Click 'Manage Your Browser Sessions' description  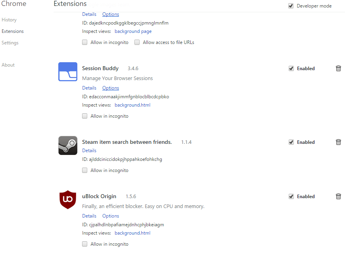coord(117,78)
